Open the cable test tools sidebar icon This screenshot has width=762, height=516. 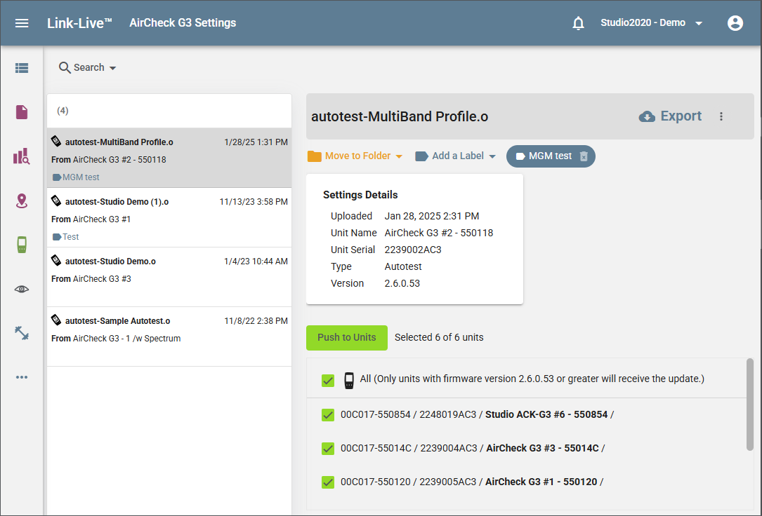(22, 333)
